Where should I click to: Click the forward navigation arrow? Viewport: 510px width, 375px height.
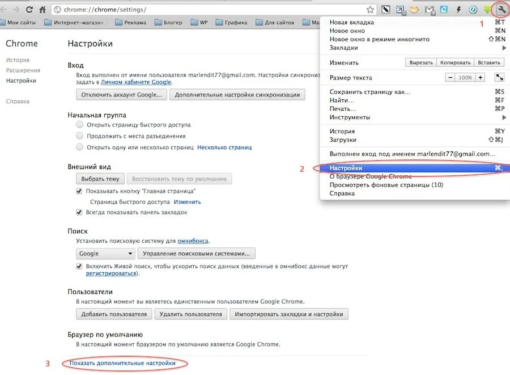point(16,10)
